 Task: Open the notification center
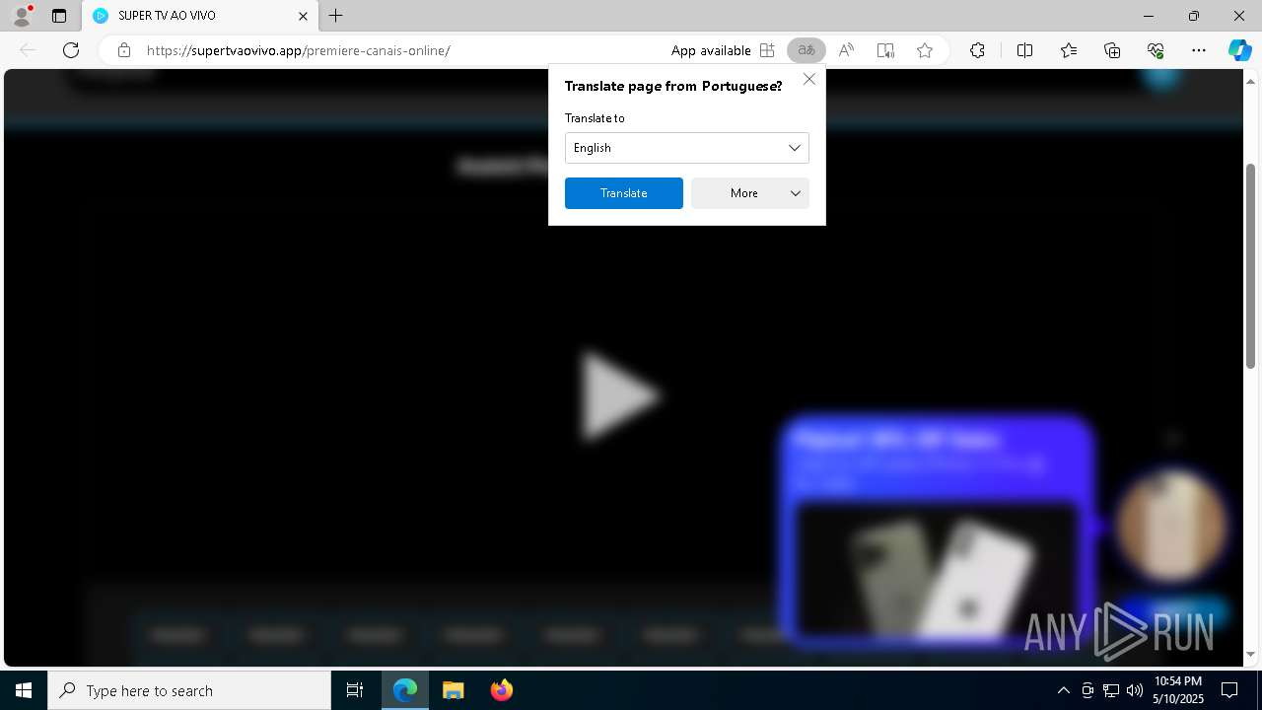pos(1230,690)
